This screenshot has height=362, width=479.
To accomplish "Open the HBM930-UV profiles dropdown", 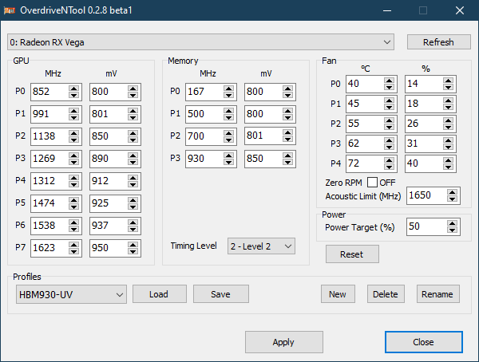I will click(x=71, y=294).
